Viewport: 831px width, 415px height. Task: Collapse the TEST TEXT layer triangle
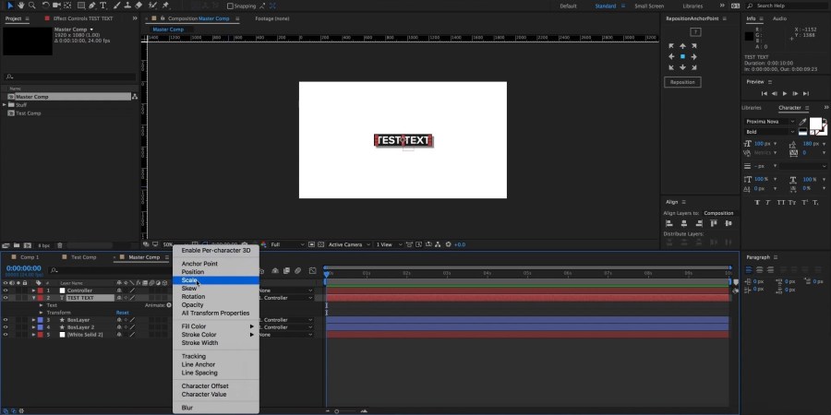(x=33, y=298)
